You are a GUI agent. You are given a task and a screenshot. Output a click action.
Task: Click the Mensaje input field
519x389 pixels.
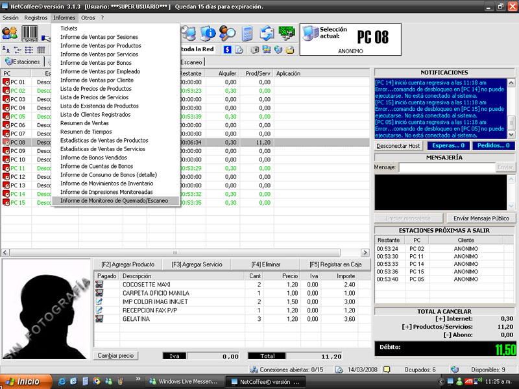pos(447,167)
